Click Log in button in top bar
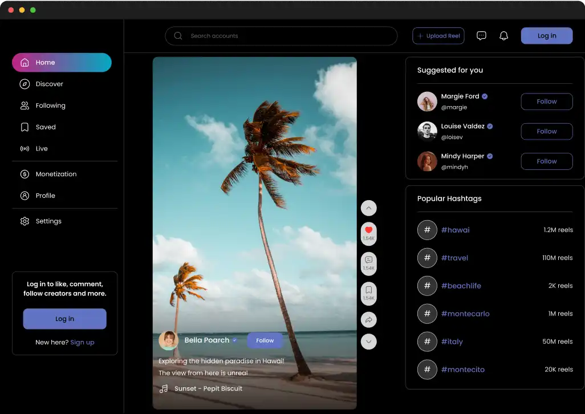Image resolution: width=585 pixels, height=414 pixels. click(x=547, y=36)
